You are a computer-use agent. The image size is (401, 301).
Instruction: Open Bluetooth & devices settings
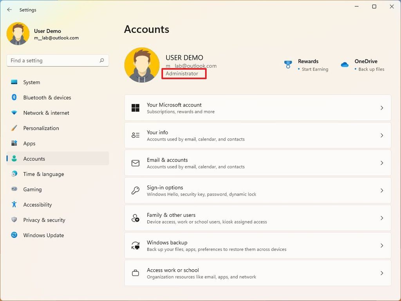14,97
